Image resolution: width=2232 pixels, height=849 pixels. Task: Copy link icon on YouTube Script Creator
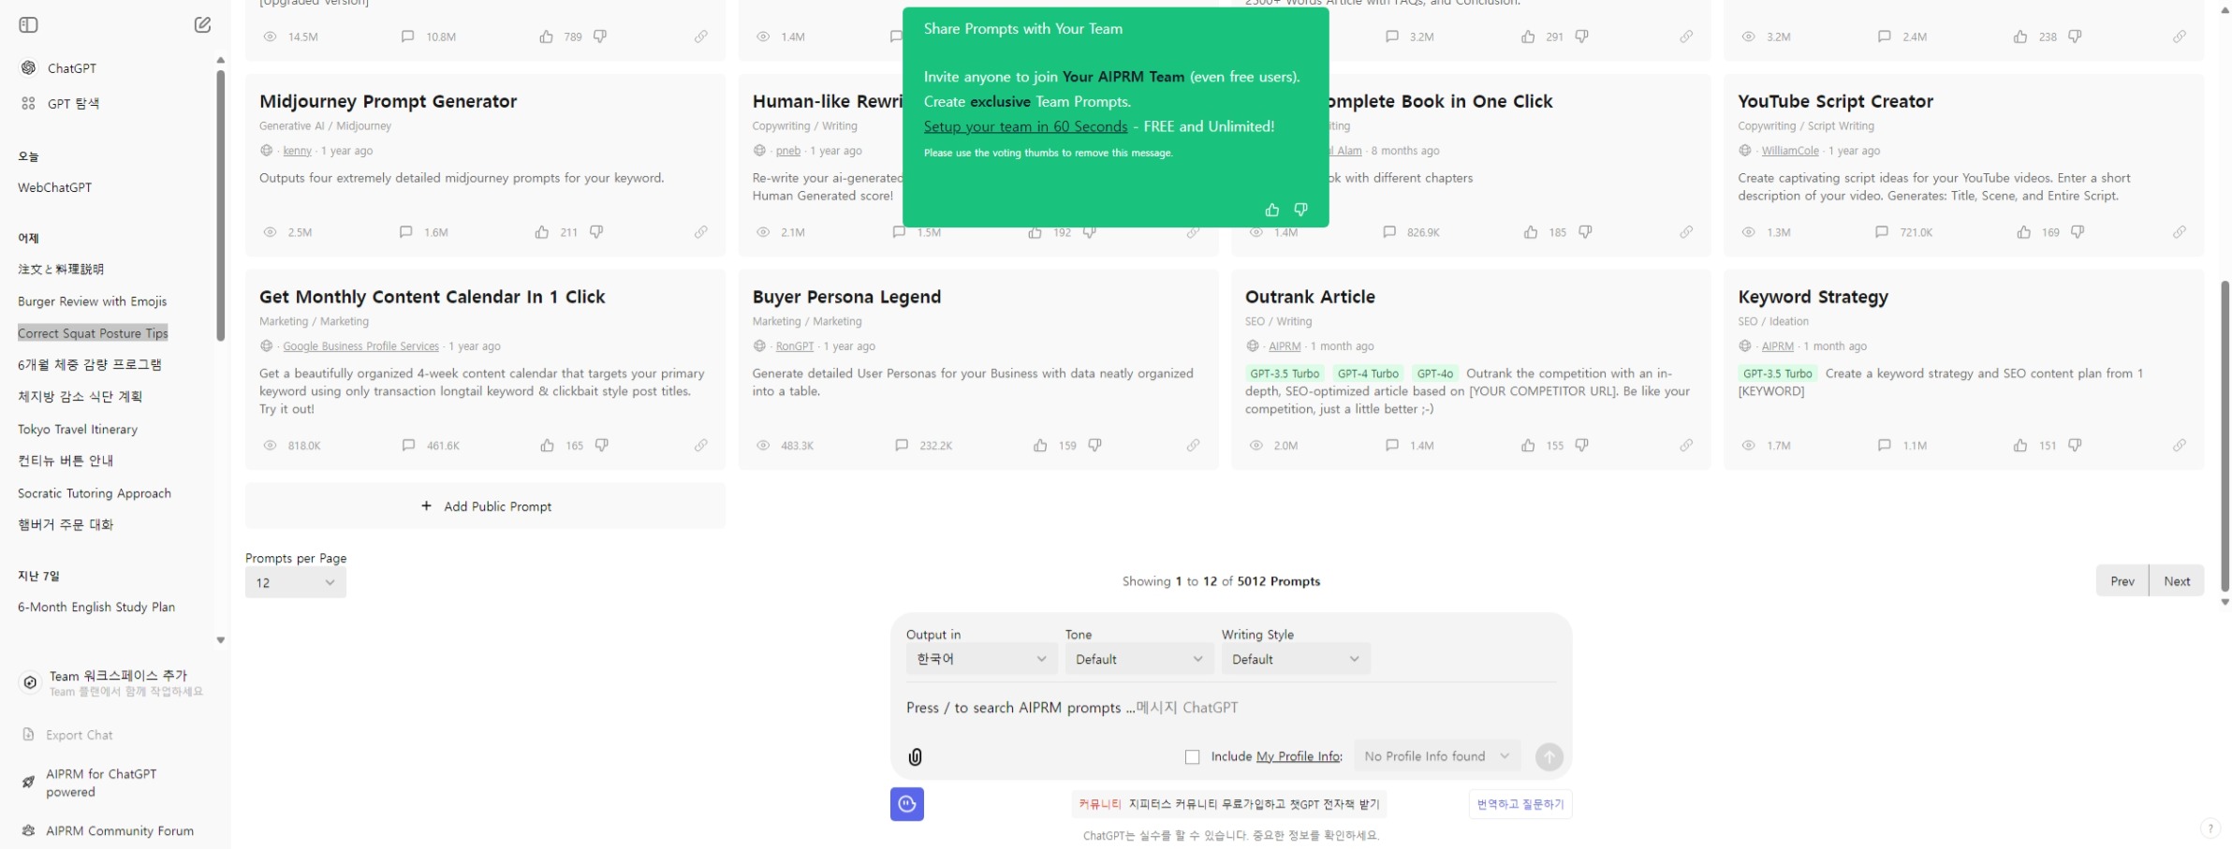pos(2180,232)
